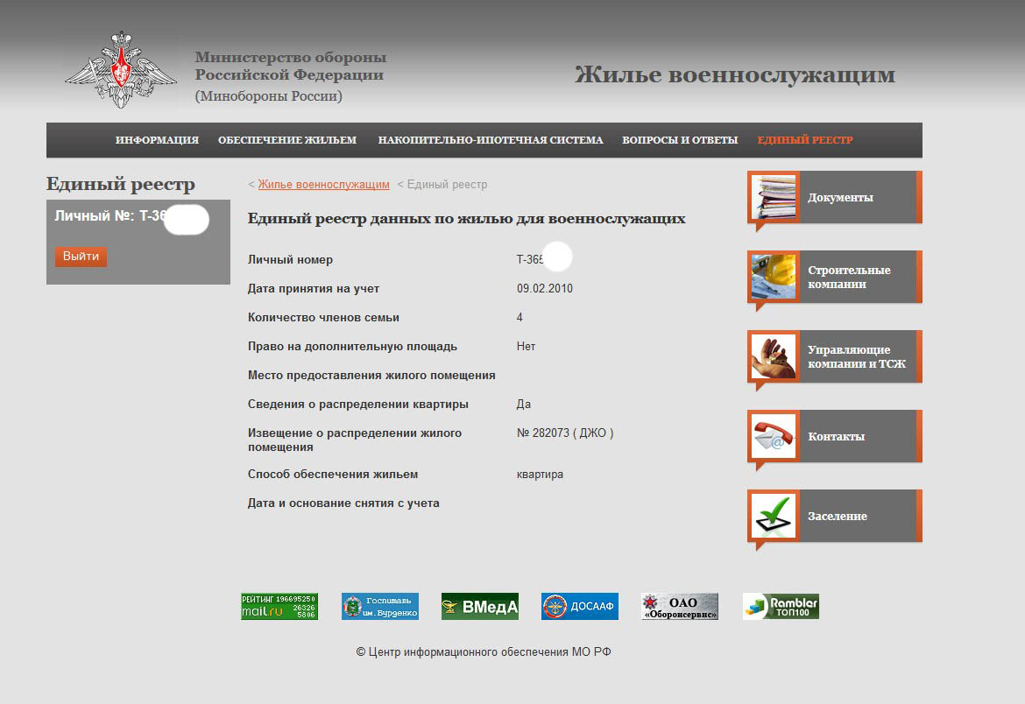Viewport: 1025px width, 704px height.
Task: Click the Госпиталь им. Бурденко banner
Action: pyautogui.click(x=379, y=606)
